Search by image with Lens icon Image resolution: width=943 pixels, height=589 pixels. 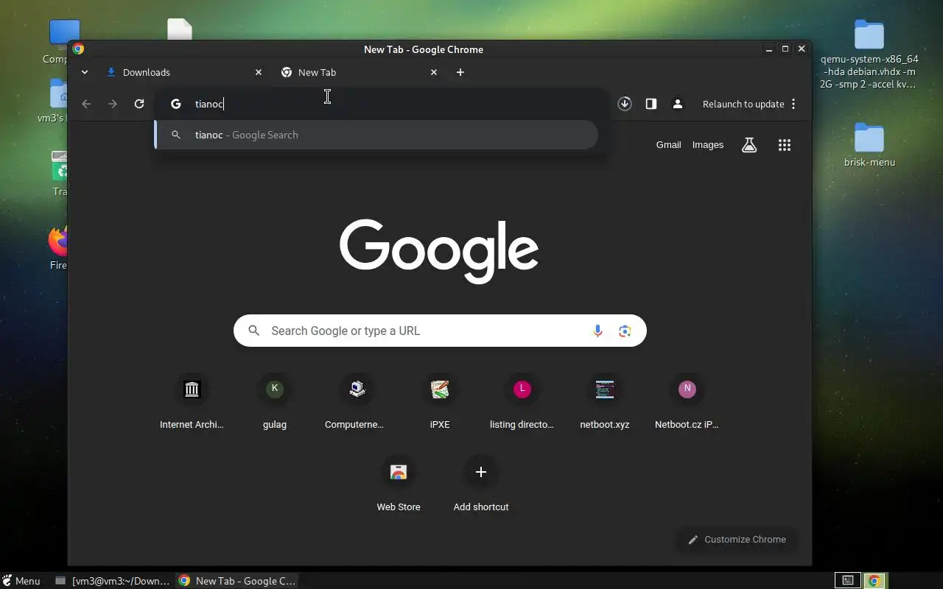click(x=625, y=331)
